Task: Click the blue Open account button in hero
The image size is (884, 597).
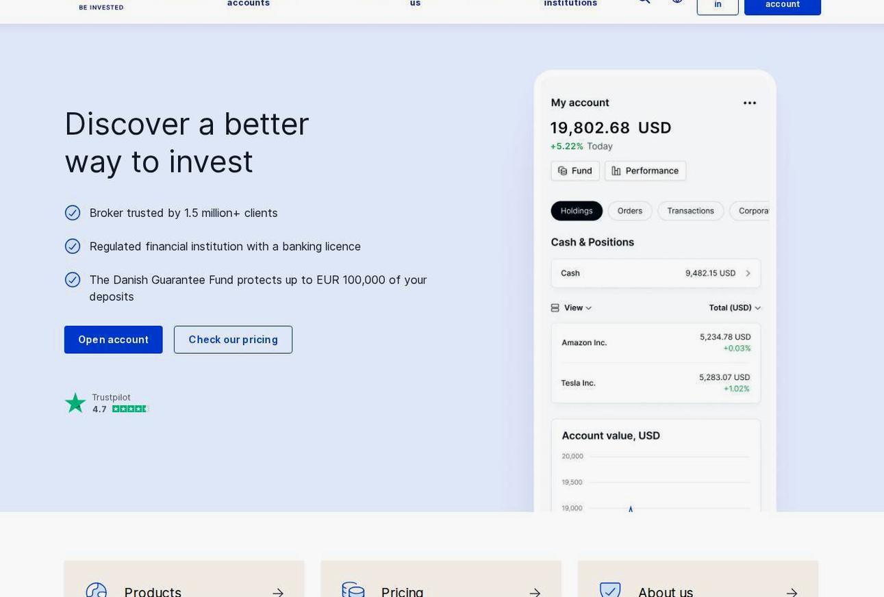Action: (x=114, y=340)
